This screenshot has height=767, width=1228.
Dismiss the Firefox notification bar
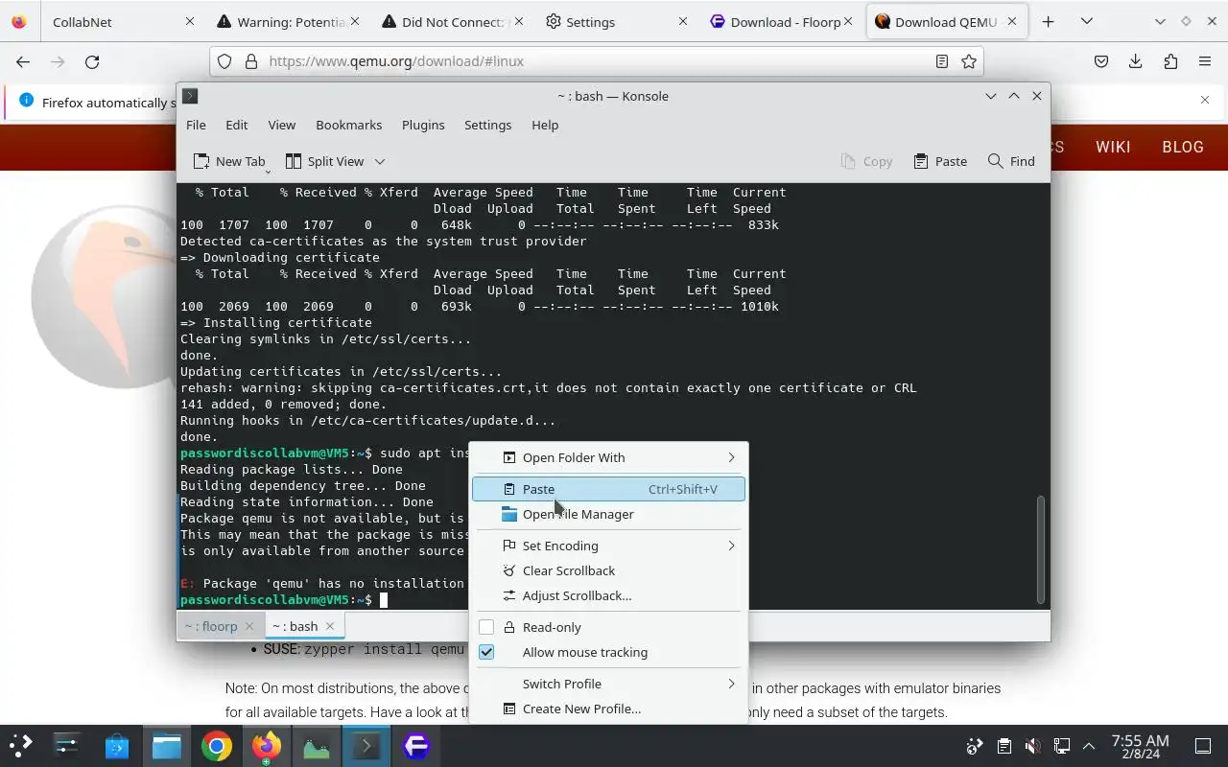tap(1205, 100)
